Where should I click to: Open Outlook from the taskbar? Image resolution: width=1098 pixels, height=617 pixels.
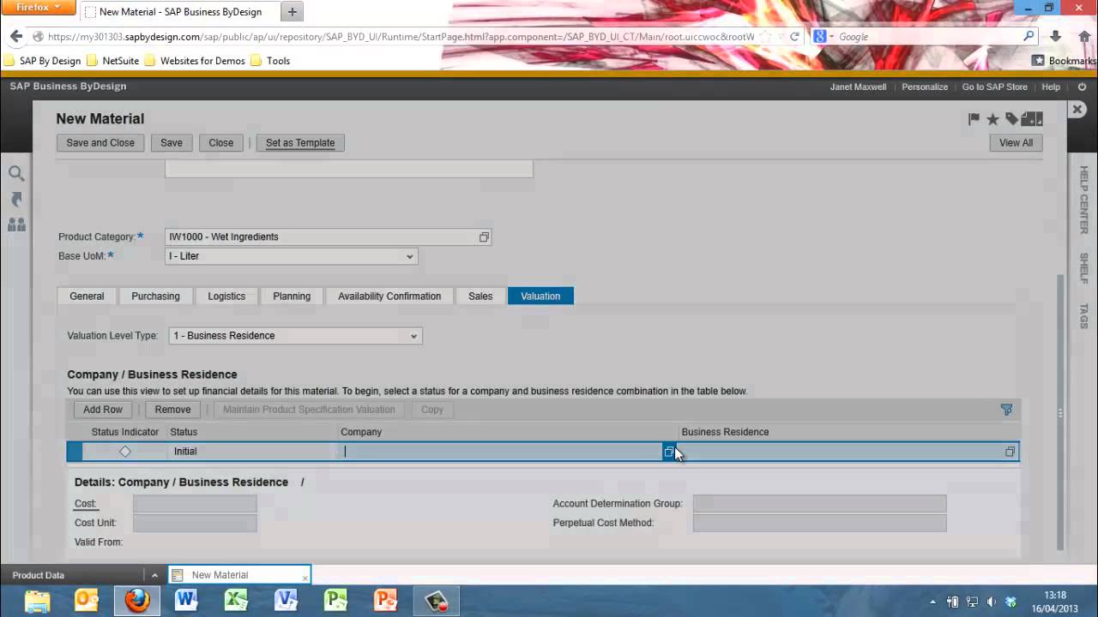tap(87, 601)
